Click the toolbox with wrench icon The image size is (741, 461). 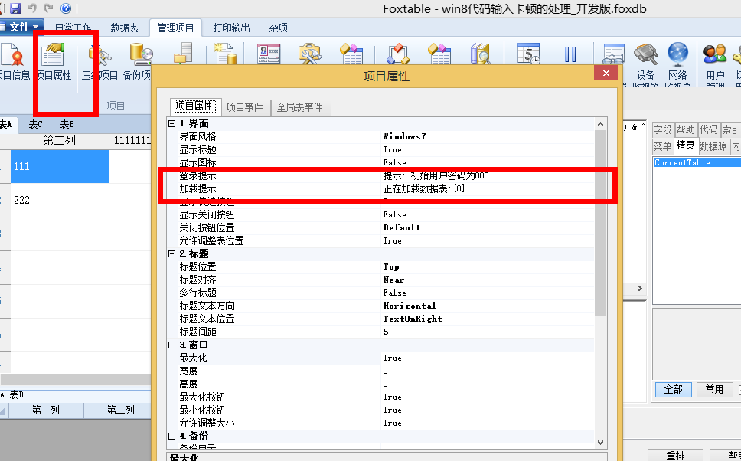coord(310,53)
